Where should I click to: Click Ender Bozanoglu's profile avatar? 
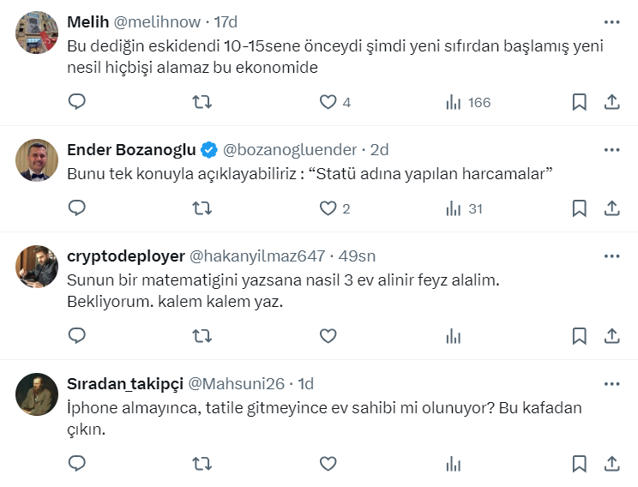[x=37, y=159]
